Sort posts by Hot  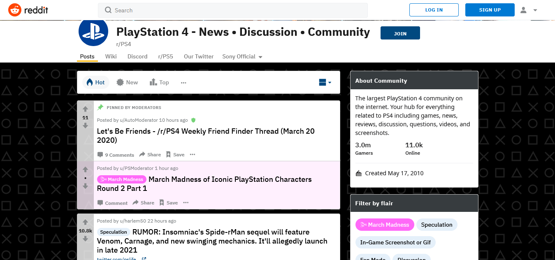tap(95, 82)
